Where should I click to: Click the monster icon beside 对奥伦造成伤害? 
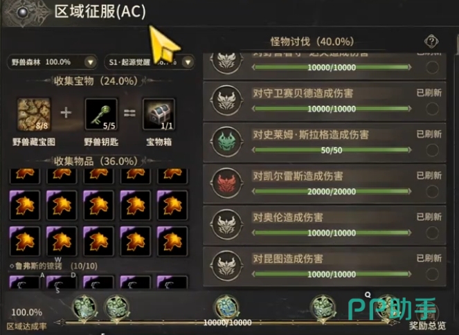coord(227,225)
